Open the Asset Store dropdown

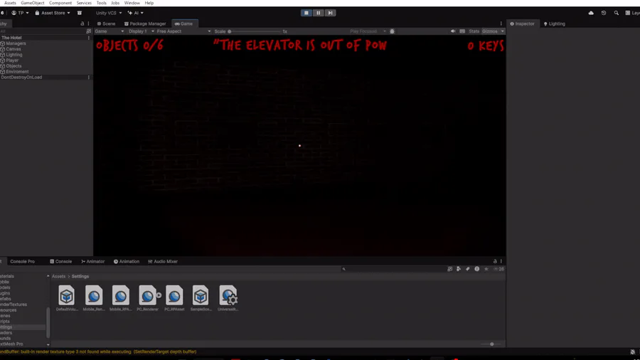point(53,13)
